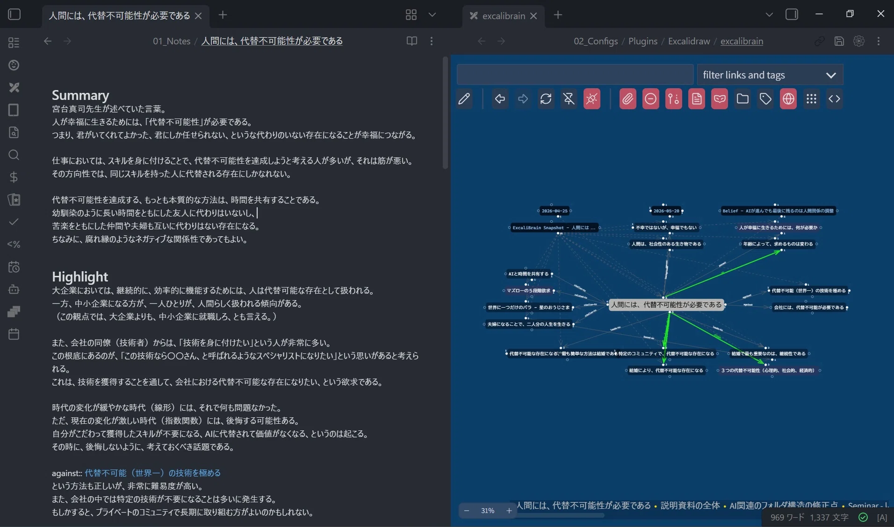Select the 年齢によって、求めるものは変わる graph node

[x=778, y=244]
